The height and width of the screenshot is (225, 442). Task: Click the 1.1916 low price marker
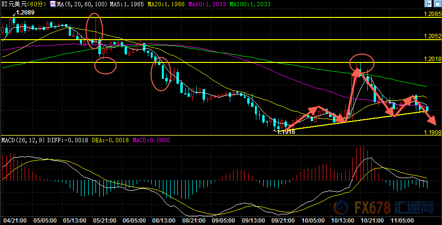(x=285, y=132)
